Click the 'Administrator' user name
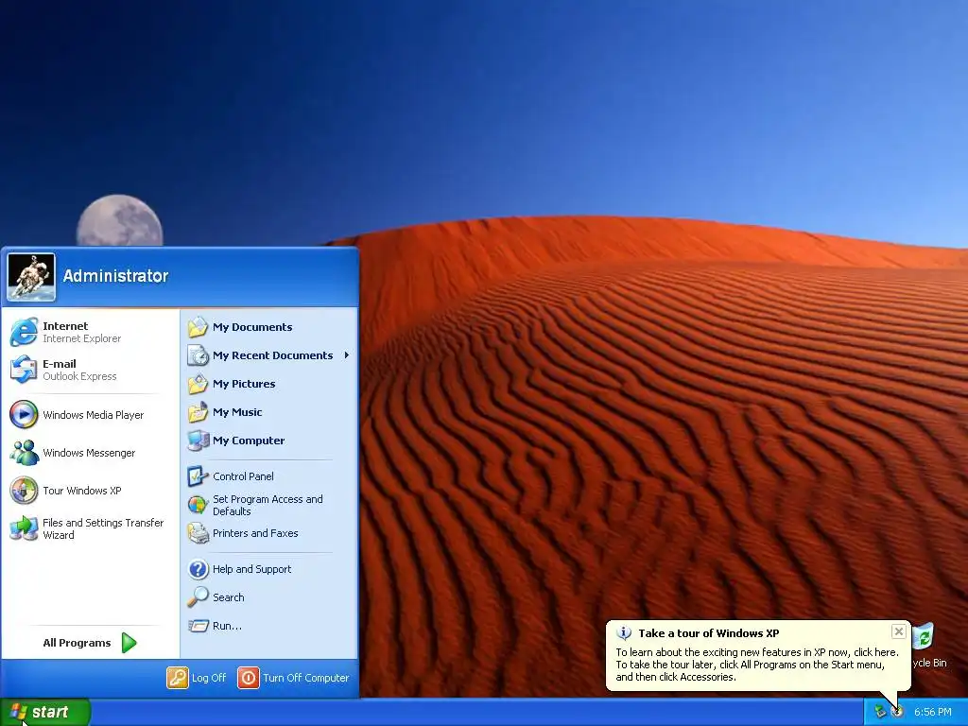Viewport: 968px width, 726px height. click(115, 276)
